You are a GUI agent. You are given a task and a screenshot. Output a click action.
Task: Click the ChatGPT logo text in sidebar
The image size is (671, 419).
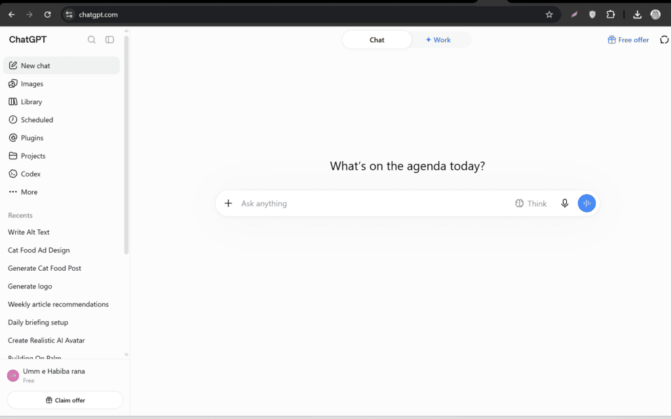click(x=28, y=39)
